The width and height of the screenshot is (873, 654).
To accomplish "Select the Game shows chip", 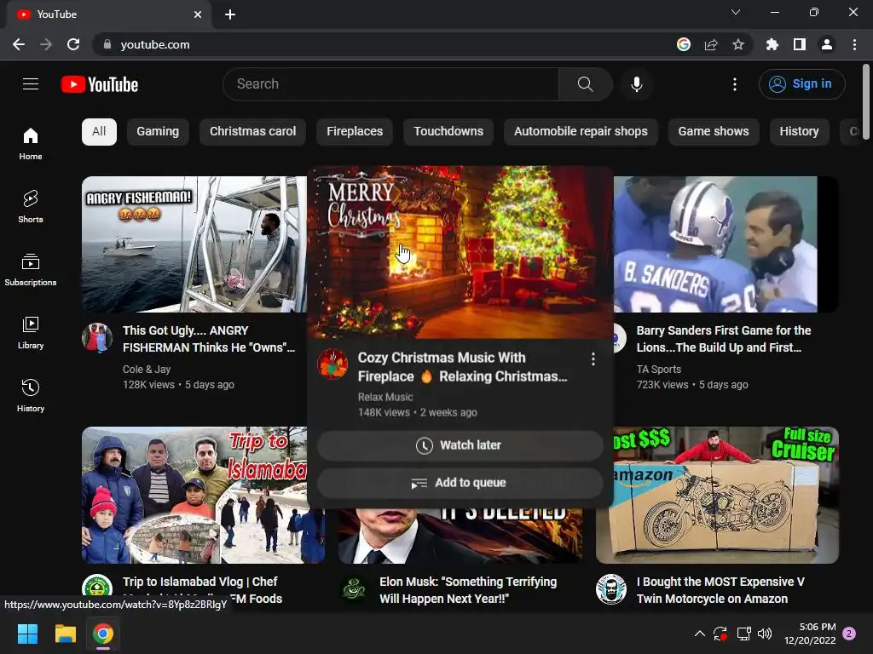I will click(714, 132).
